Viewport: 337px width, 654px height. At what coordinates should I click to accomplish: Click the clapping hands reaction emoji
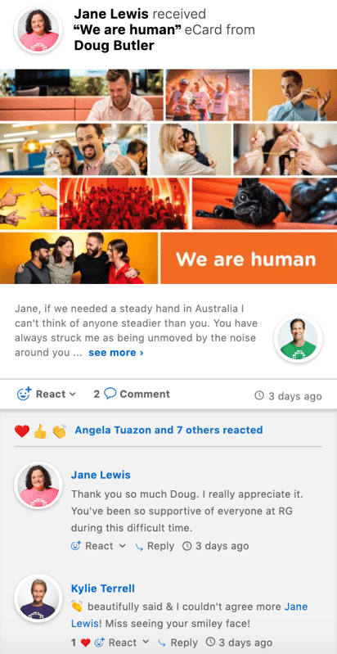coord(59,431)
